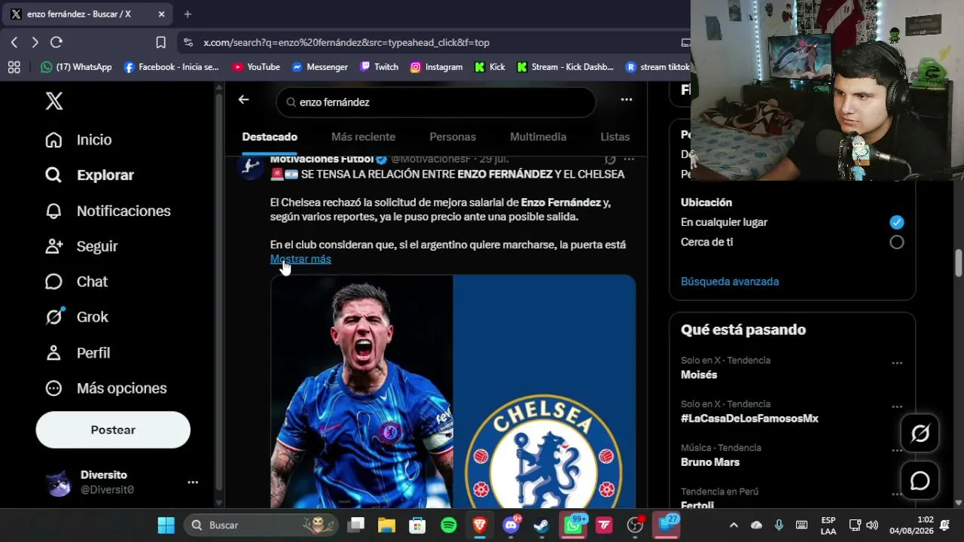Click the browser back button

pos(14,42)
